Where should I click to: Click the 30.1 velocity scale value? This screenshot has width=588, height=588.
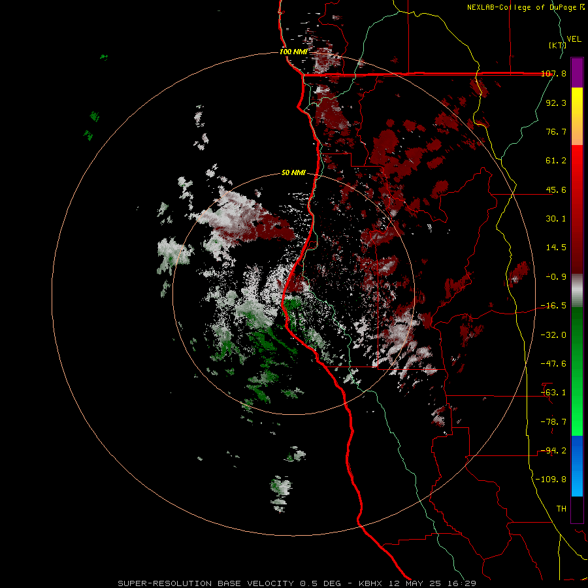(x=556, y=219)
